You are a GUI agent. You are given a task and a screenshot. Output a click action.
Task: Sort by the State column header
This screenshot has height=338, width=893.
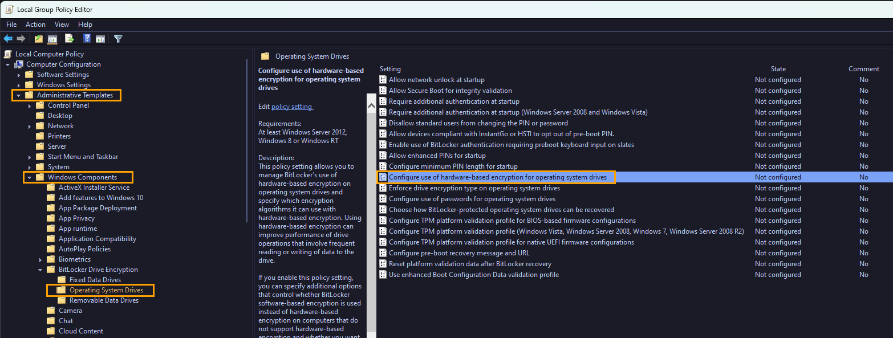pos(778,69)
